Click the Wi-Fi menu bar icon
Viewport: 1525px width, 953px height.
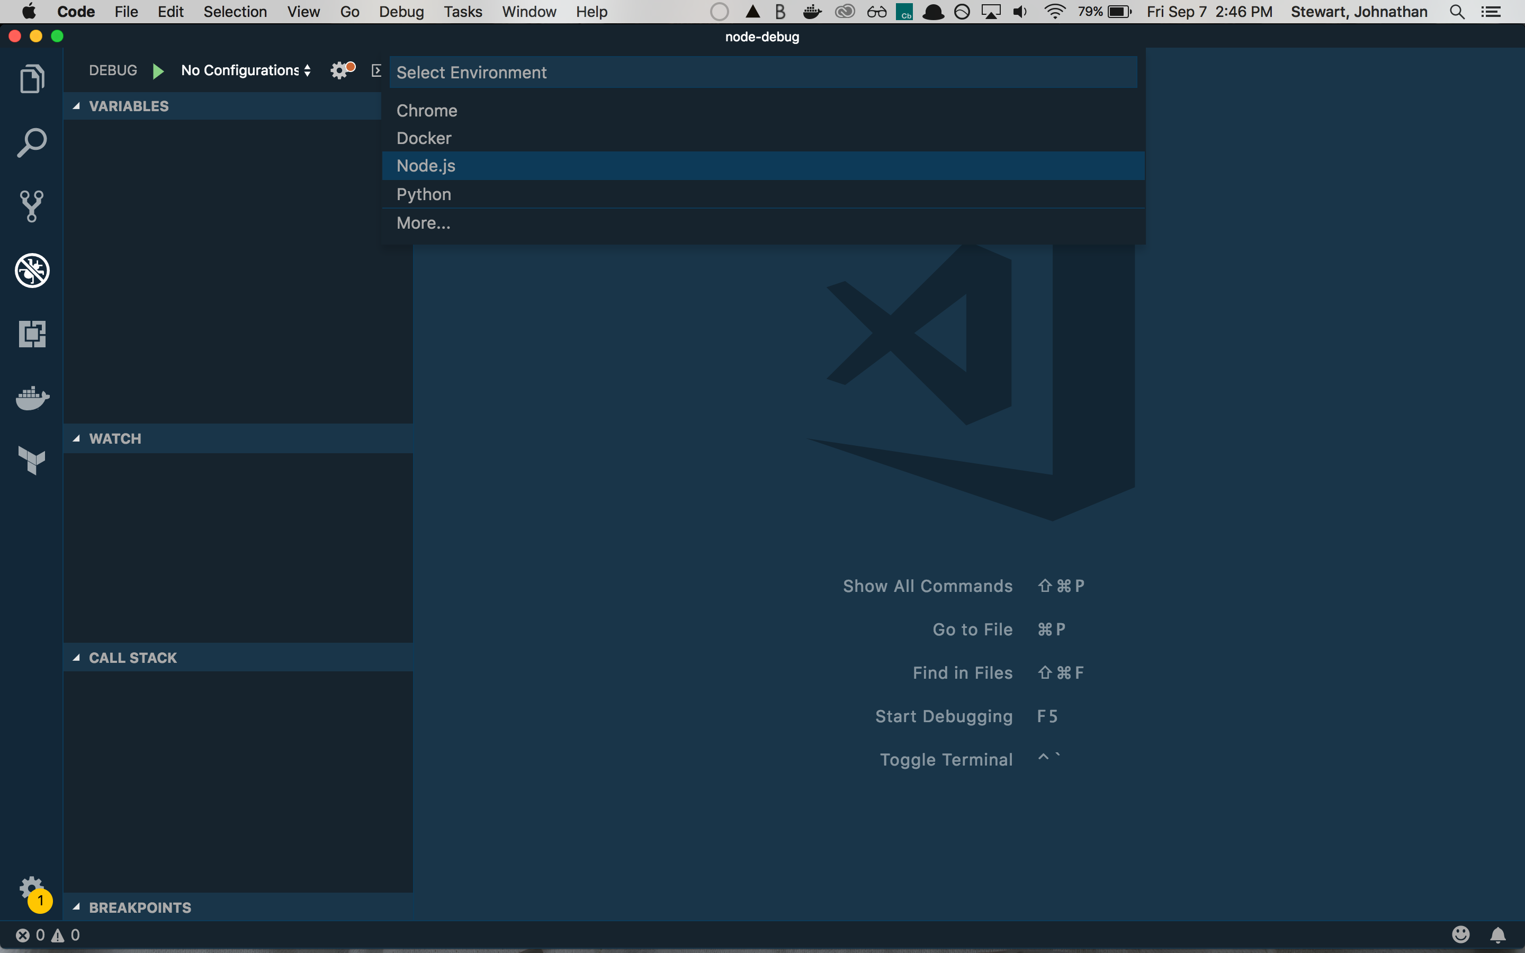(x=1055, y=11)
